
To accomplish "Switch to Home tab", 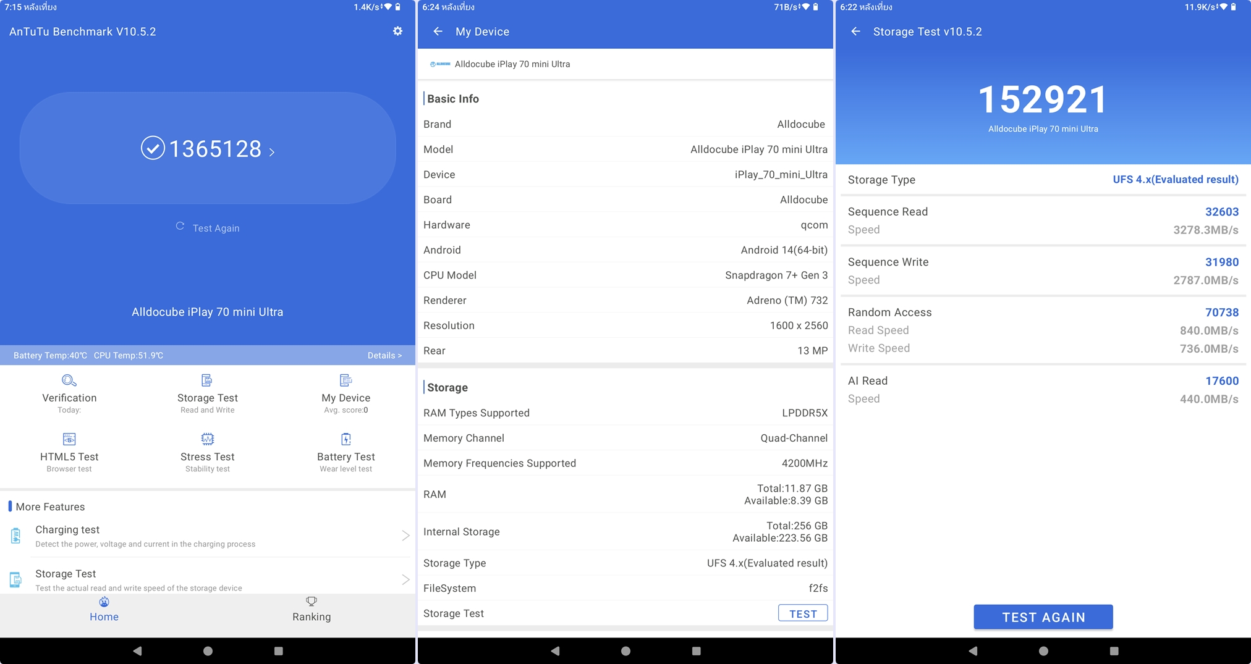I will (104, 610).
